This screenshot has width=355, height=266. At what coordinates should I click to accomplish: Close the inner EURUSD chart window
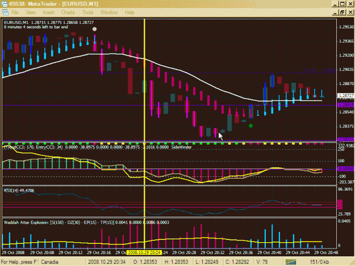(x=350, y=12)
